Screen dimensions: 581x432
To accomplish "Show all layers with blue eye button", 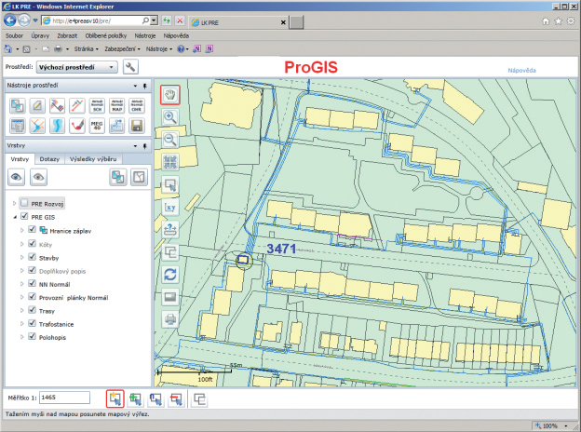I will click(17, 177).
